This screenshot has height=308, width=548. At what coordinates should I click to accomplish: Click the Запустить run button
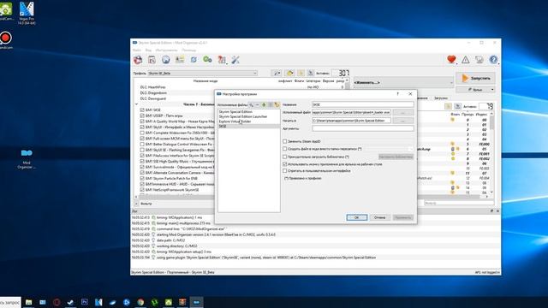click(x=475, y=78)
